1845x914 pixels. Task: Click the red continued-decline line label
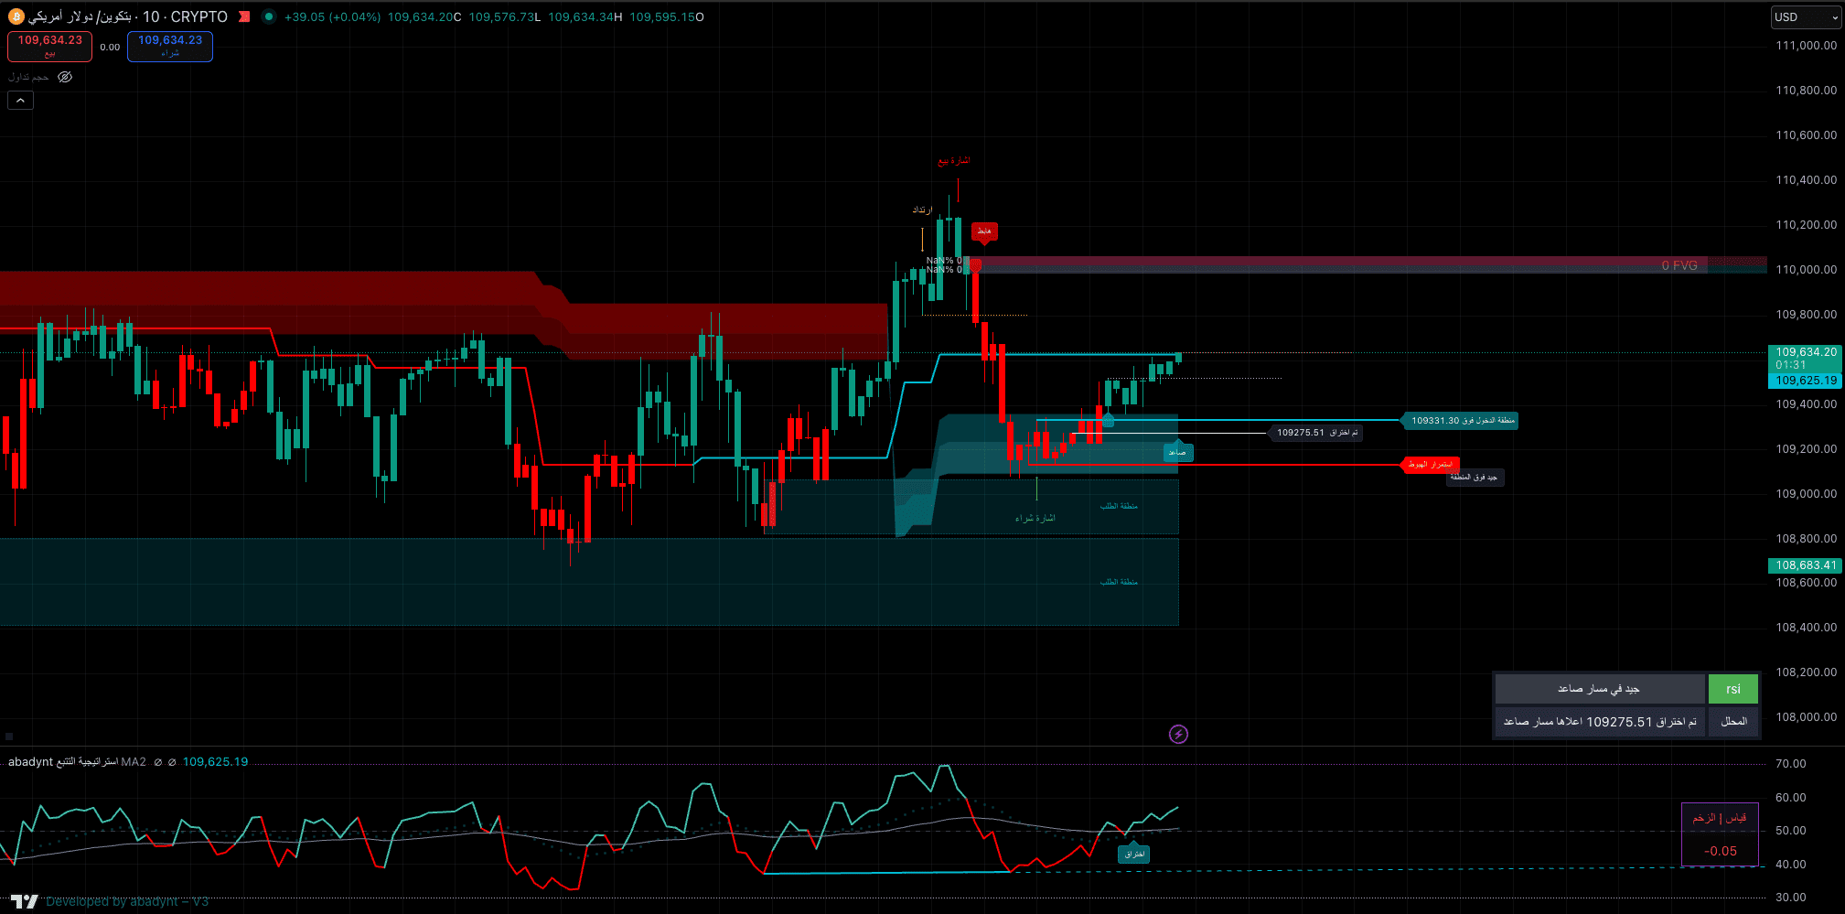(x=1431, y=465)
